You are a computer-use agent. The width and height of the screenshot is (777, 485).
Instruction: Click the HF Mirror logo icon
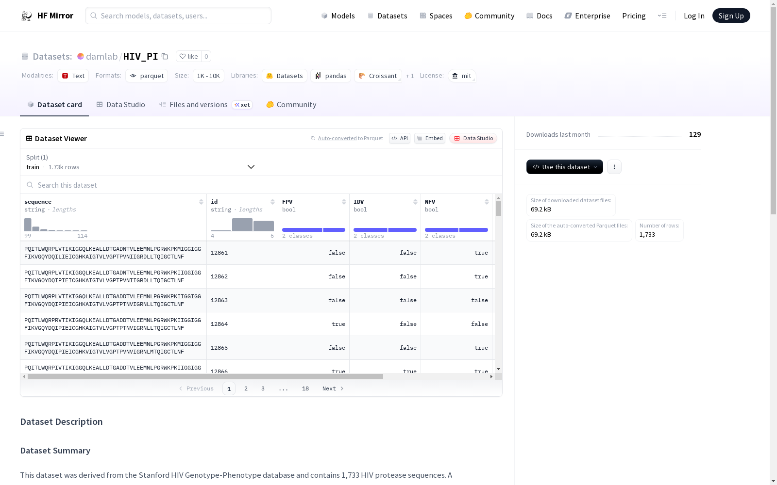pyautogui.click(x=27, y=16)
